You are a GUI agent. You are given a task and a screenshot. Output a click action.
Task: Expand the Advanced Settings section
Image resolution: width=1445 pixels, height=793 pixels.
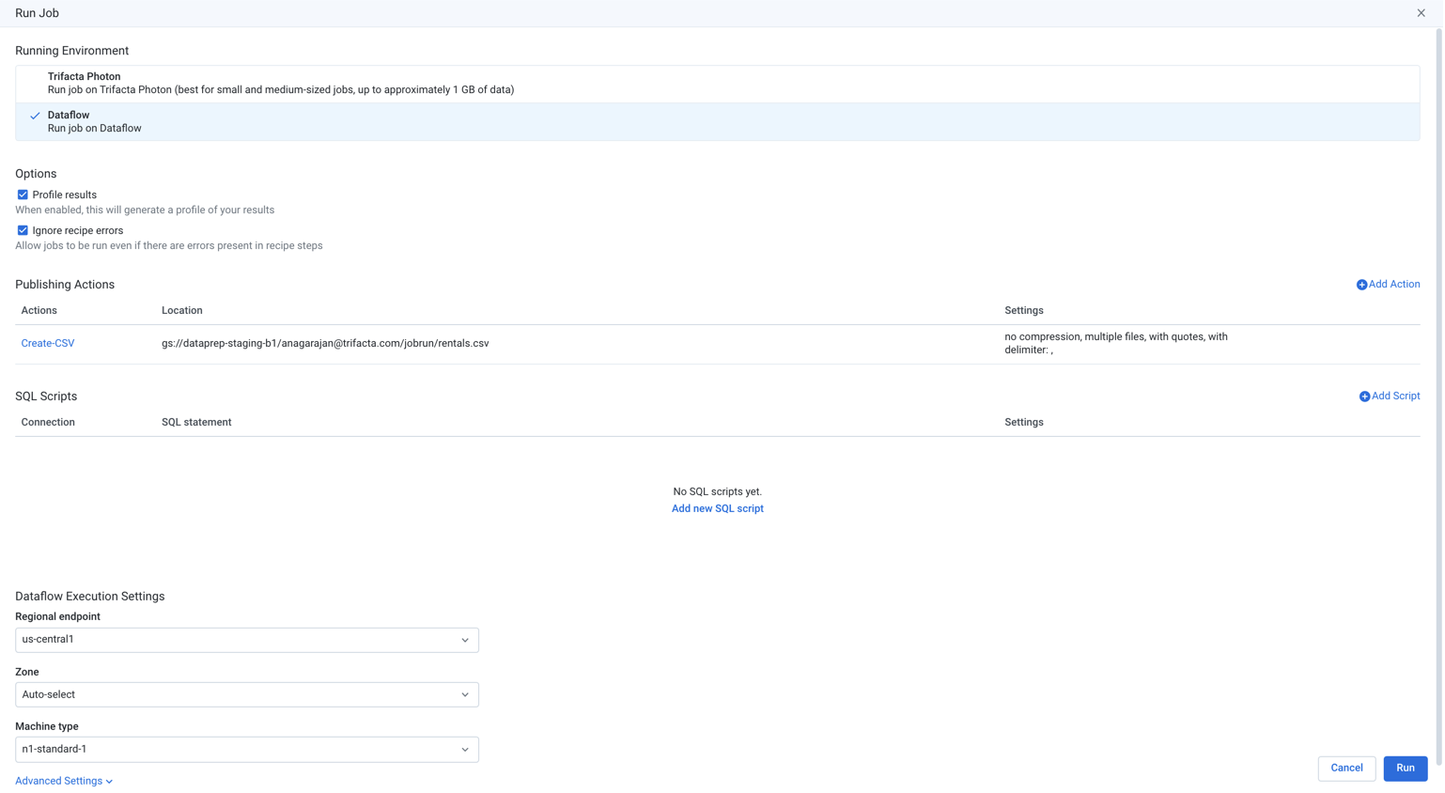pyautogui.click(x=58, y=781)
